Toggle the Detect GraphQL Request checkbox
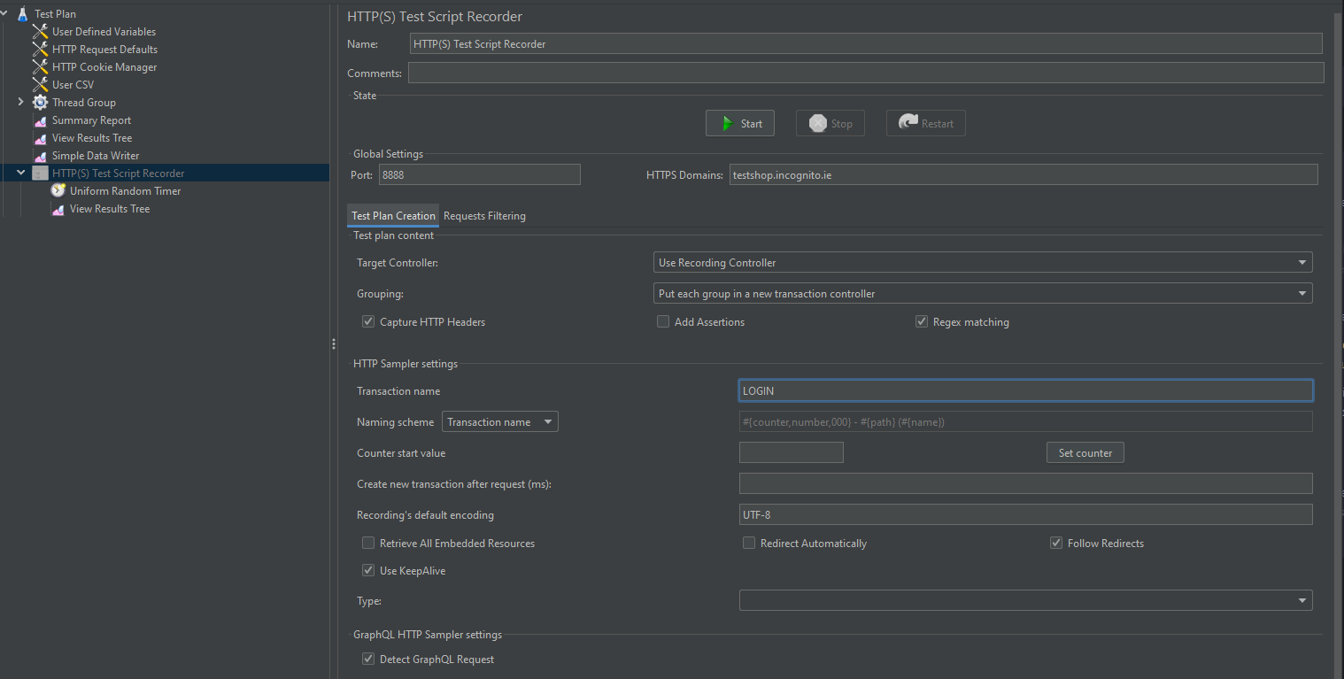1344x679 pixels. tap(368, 659)
